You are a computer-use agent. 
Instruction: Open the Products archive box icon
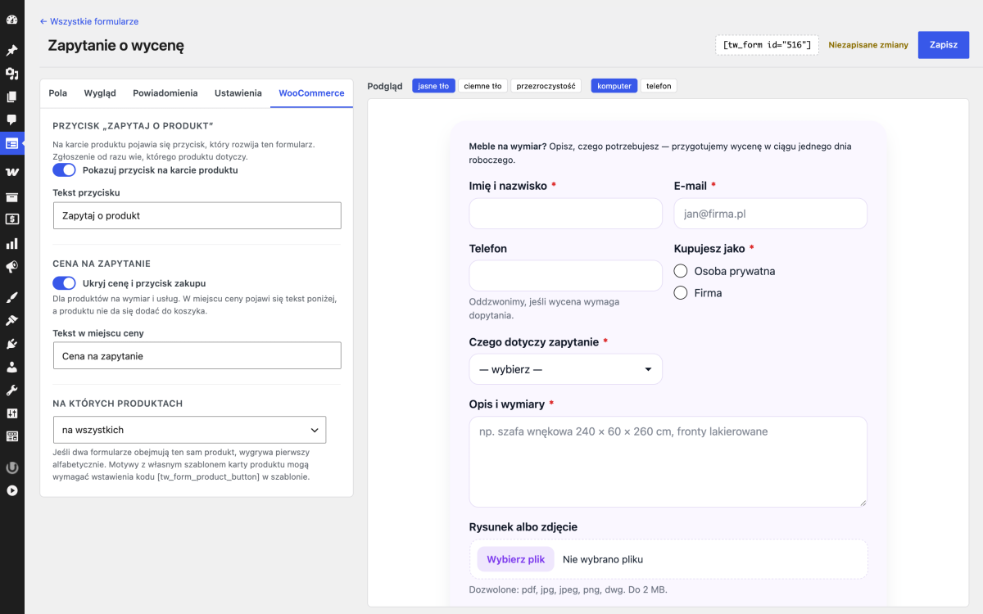[x=12, y=196]
